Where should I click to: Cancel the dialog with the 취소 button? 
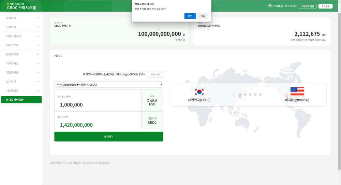[x=203, y=16]
